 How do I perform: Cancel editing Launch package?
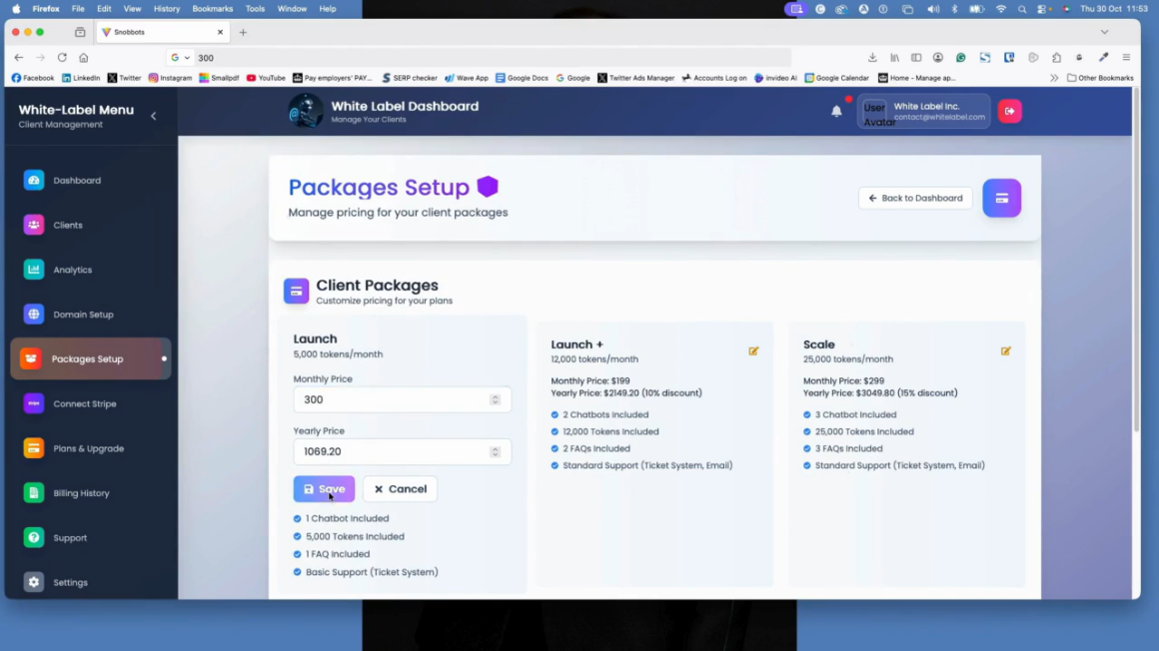pyautogui.click(x=400, y=489)
